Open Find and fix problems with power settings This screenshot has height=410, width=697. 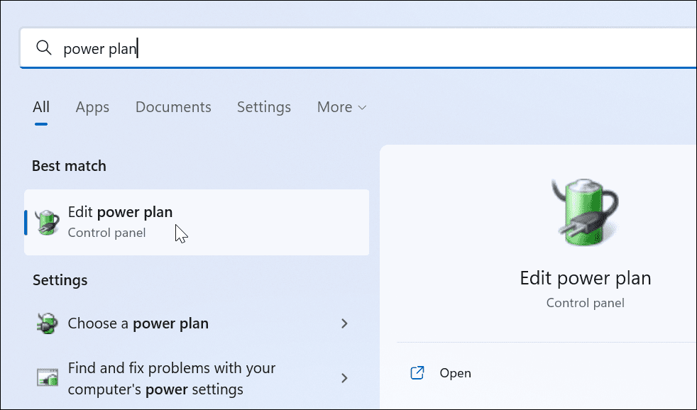(x=171, y=379)
